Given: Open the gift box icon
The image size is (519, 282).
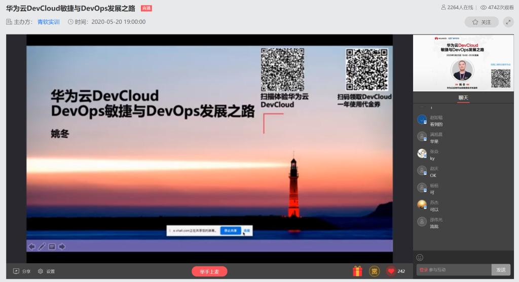Looking at the screenshot, I should [357, 271].
